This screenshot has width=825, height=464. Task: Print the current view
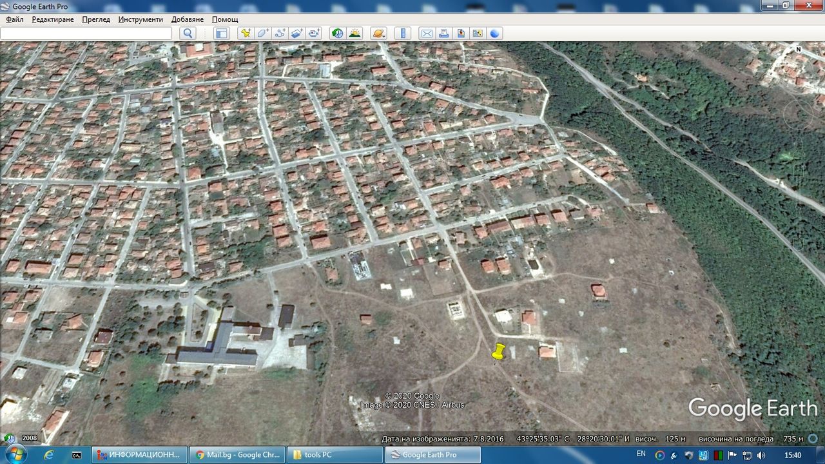pos(444,34)
